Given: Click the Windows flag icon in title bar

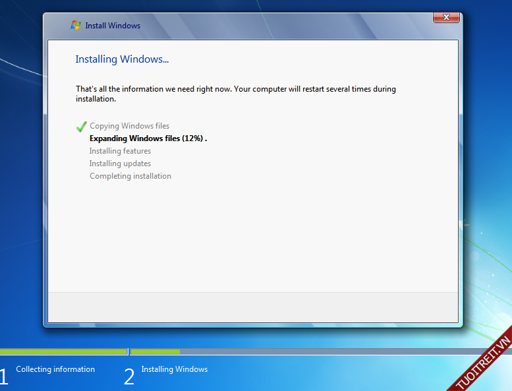Looking at the screenshot, I should [76, 26].
